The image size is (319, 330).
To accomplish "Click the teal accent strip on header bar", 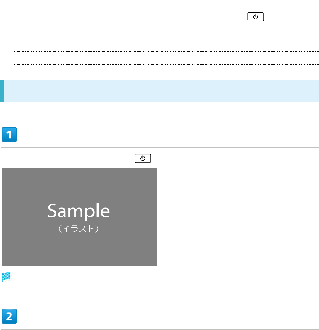I will coord(2,91).
